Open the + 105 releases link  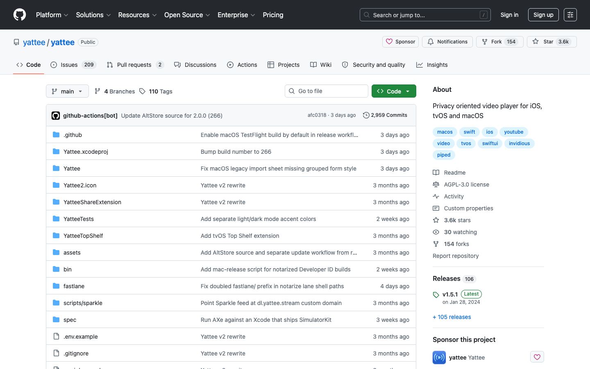(452, 317)
